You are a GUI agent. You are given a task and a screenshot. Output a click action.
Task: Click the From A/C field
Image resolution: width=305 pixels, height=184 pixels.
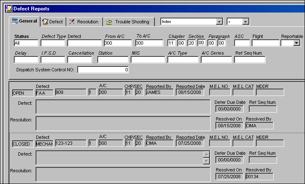pos(118,43)
